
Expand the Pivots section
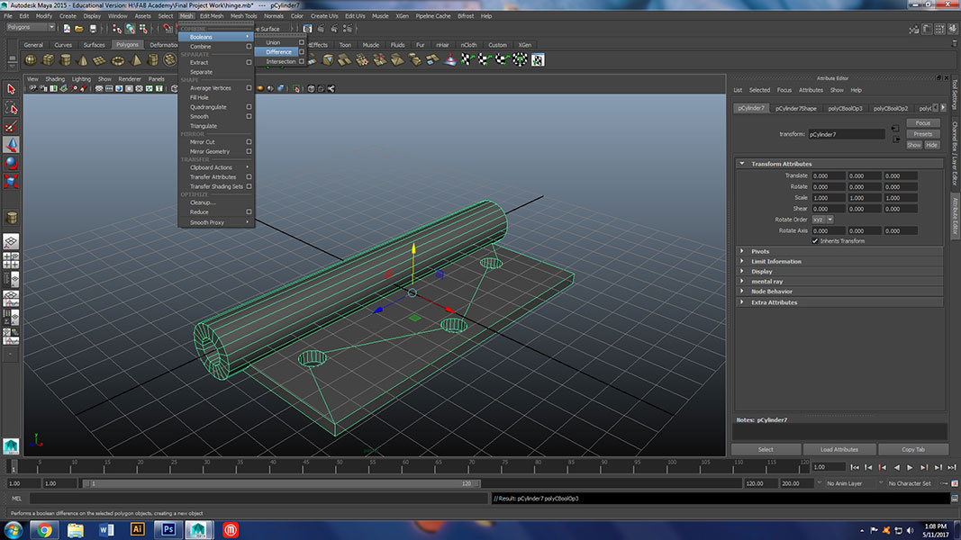[x=742, y=252]
